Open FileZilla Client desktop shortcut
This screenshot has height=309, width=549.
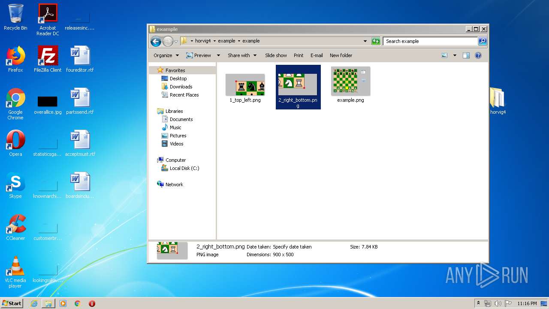pos(48,59)
